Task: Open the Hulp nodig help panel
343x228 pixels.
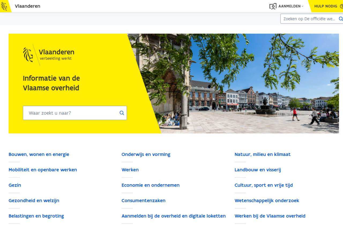Action: [325, 6]
